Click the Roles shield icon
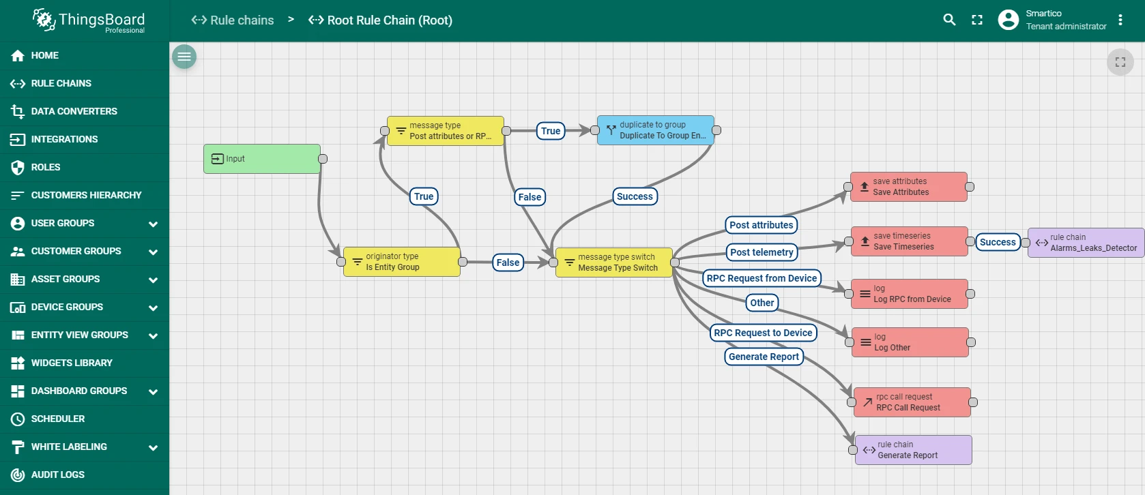 point(18,168)
